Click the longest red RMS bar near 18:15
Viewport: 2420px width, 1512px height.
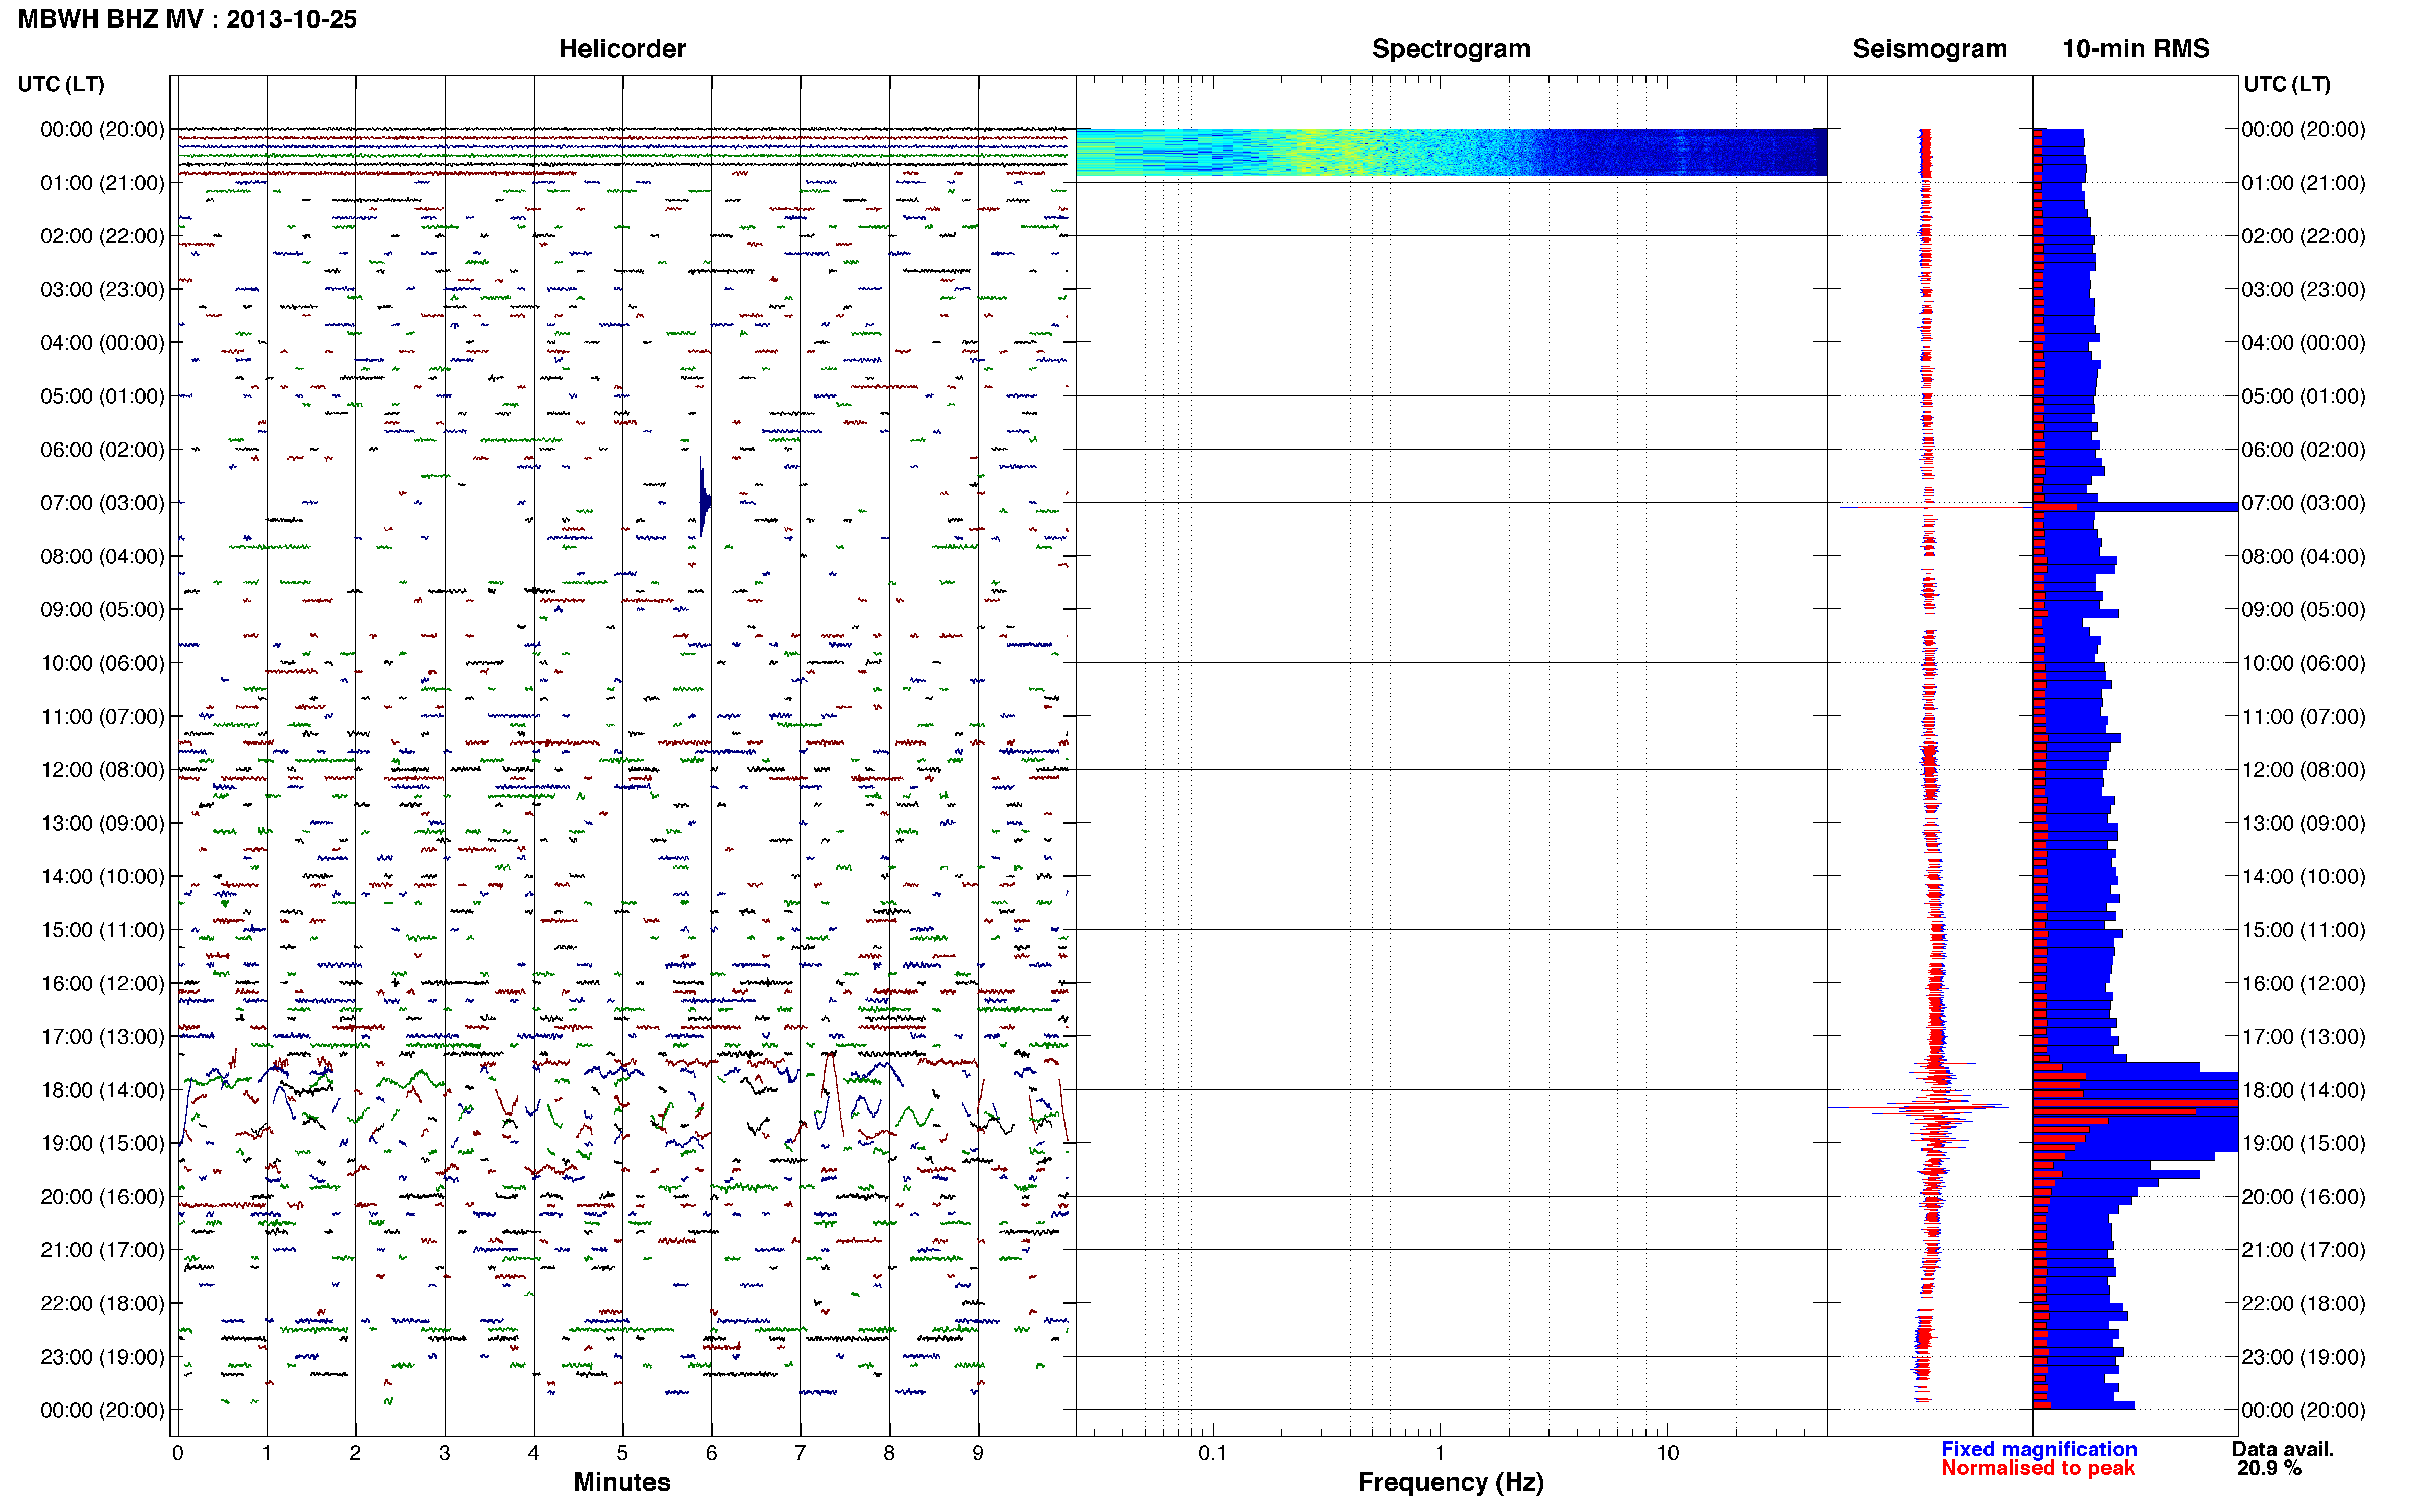tap(2136, 1102)
